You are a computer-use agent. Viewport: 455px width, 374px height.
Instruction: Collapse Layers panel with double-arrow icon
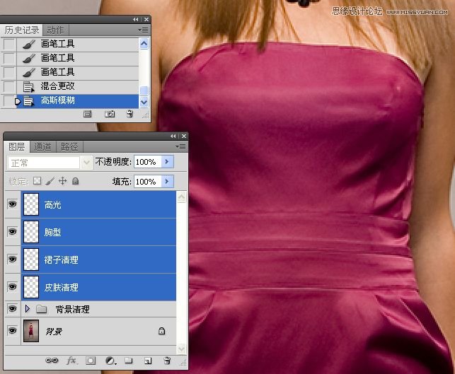point(173,136)
